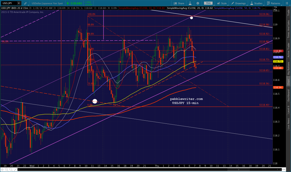Image resolution: width=291 pixels, height=172 pixels.
Task: Open the Level II sidebar tab
Action: (x=288, y=109)
